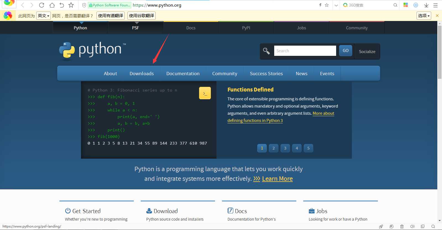442x230 pixels.
Task: Open the Events menu item
Action: point(327,74)
